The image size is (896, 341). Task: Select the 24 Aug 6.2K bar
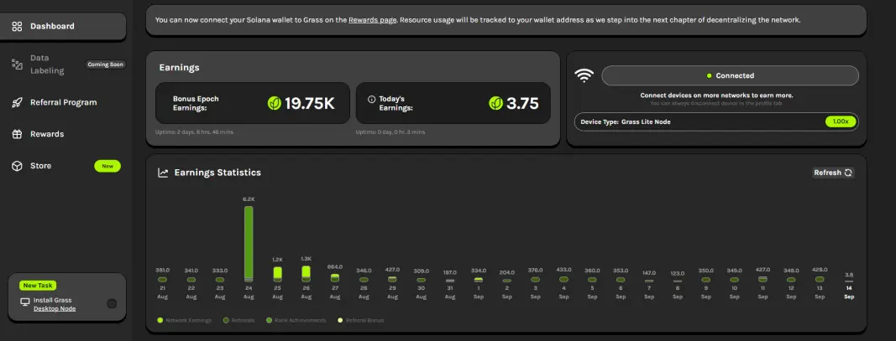(249, 244)
